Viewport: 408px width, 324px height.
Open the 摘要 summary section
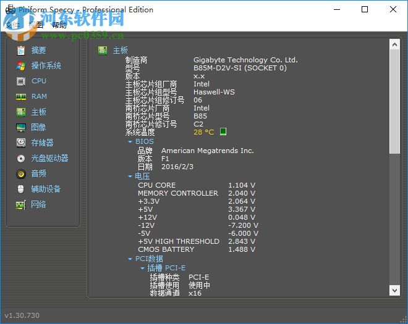pos(38,50)
